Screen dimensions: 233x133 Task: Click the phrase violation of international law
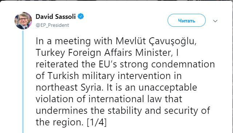(99, 99)
